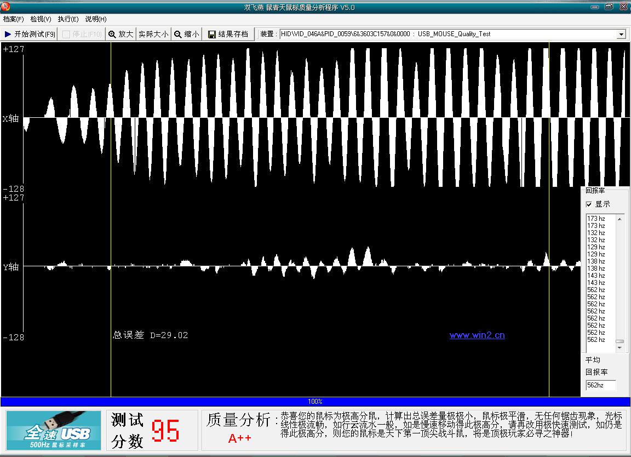Image resolution: width=631 pixels, height=457 pixels.
Task: Follow the www.win2.cn link
Action: click(x=477, y=335)
